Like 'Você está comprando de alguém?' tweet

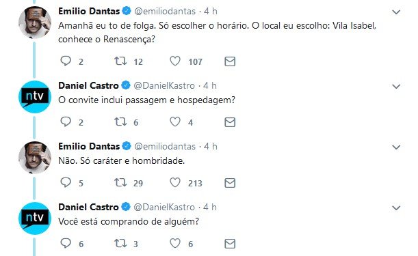coord(175,243)
